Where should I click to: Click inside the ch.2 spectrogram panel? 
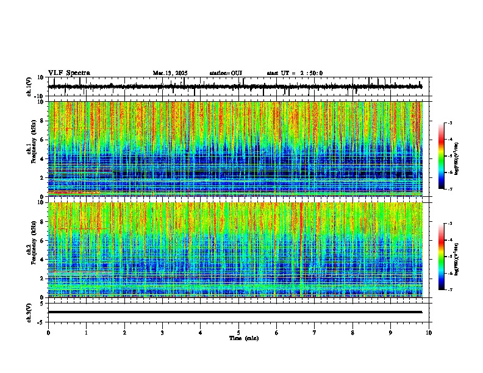235,250
